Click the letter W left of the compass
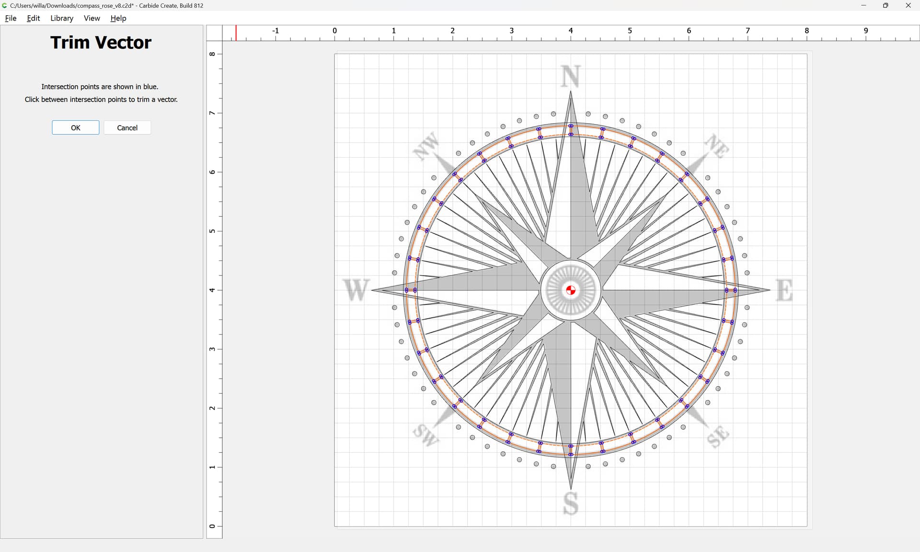This screenshot has width=920, height=552. 356,290
